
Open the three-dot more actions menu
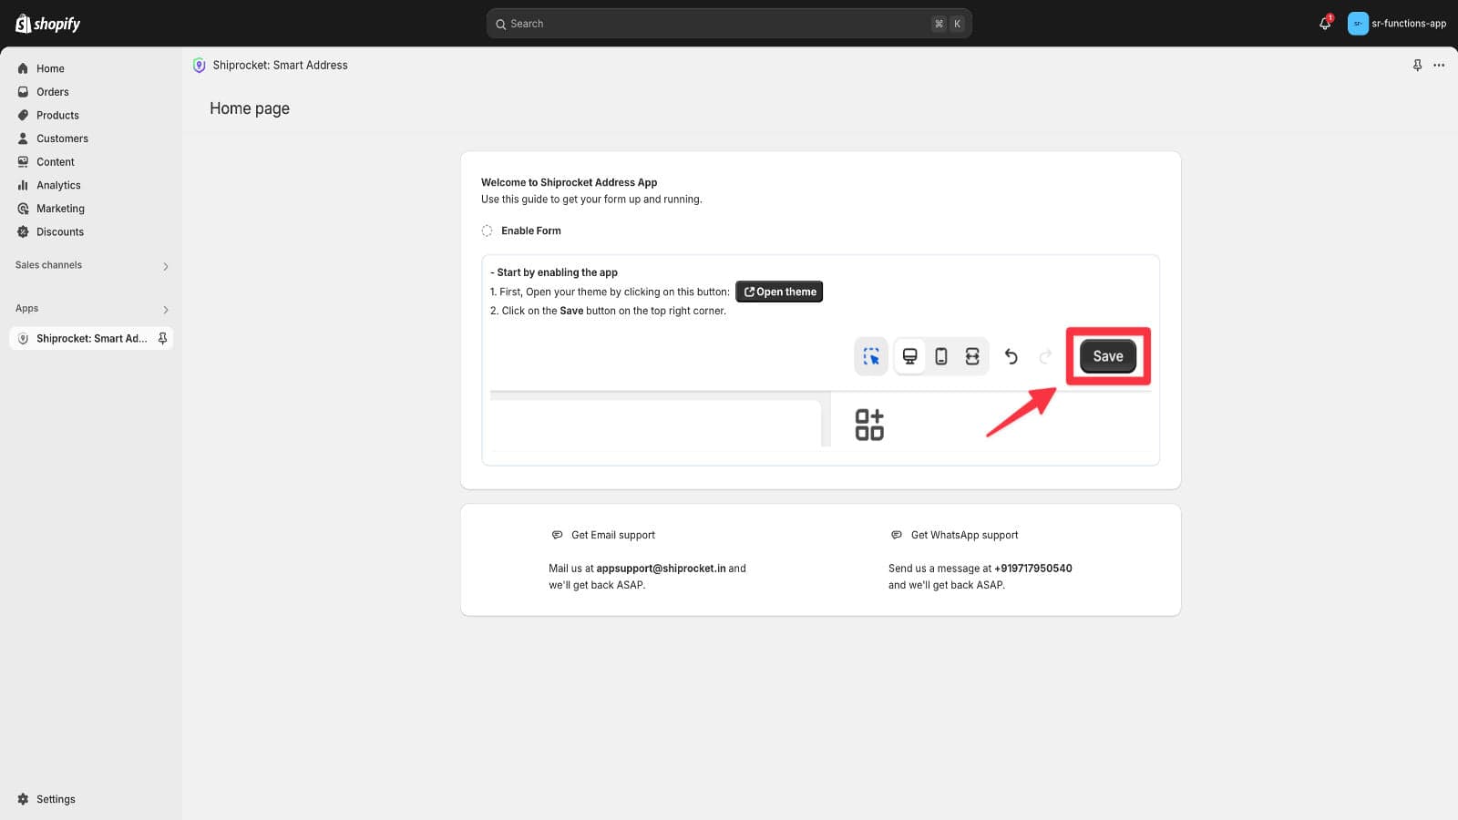point(1439,66)
